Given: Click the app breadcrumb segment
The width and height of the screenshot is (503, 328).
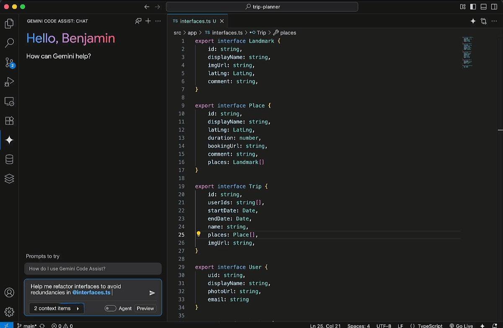Looking at the screenshot, I should pos(192,33).
